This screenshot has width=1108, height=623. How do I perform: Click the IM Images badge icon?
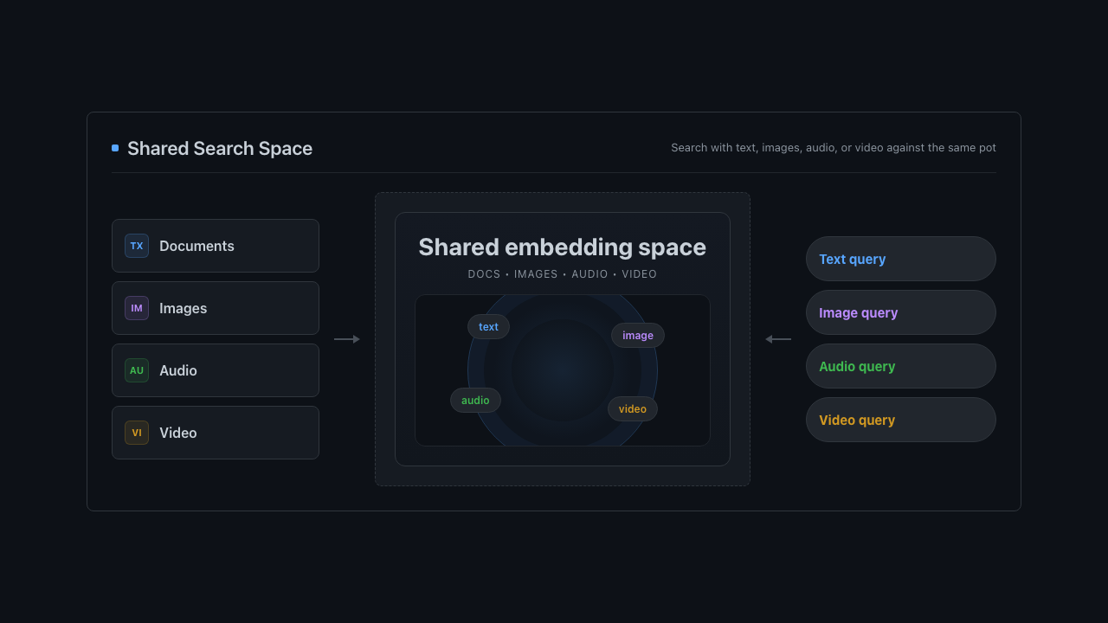pyautogui.click(x=136, y=308)
